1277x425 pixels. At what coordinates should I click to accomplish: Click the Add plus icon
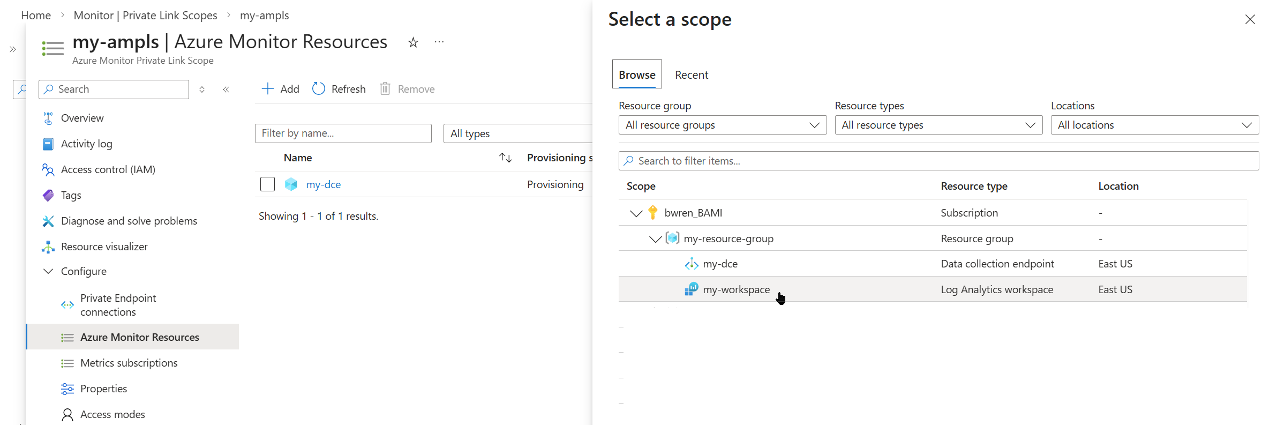[x=267, y=89]
